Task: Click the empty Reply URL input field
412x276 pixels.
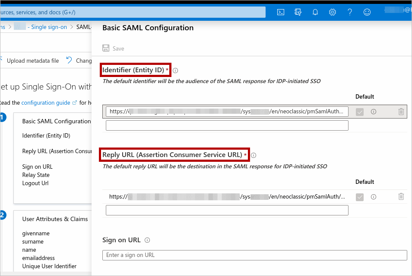Action: (x=227, y=210)
